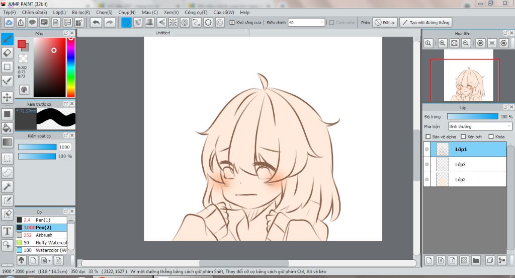Toggle Khóa layer lock checkbox
Viewport: 515px width, 278px height.
point(491,136)
